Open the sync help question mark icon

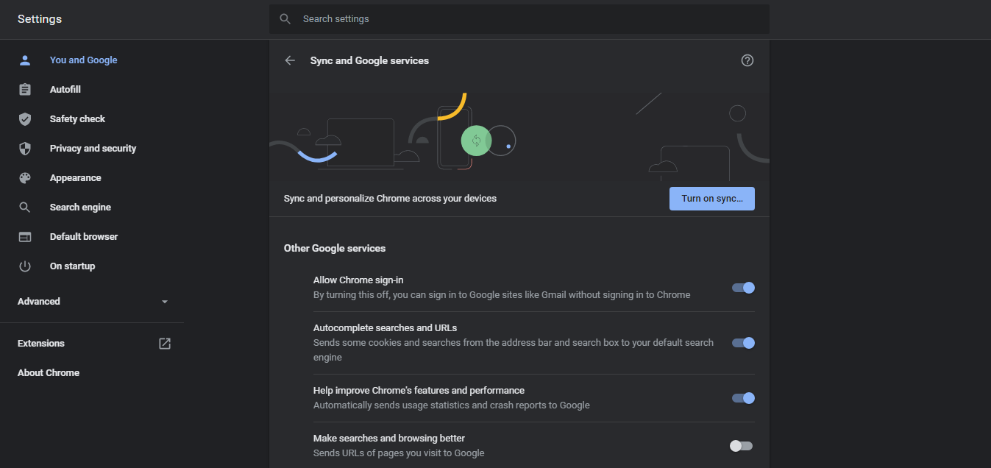[x=747, y=60]
